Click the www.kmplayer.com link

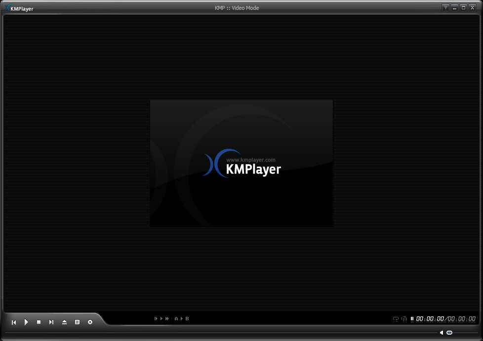(250, 160)
